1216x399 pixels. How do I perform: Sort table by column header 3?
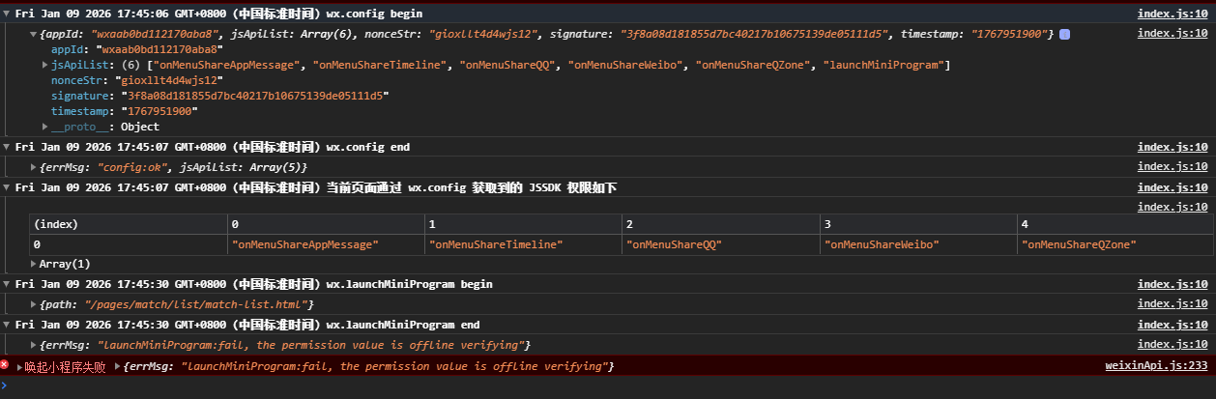click(x=918, y=224)
